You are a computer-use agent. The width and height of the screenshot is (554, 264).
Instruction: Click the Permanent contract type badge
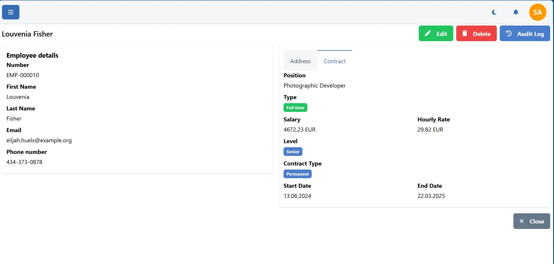point(297,174)
